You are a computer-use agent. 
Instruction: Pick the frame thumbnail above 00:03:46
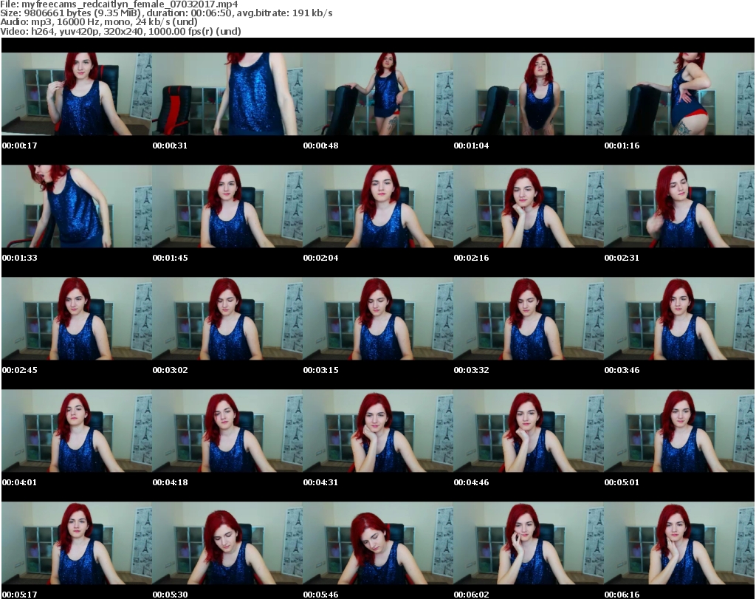point(679,318)
